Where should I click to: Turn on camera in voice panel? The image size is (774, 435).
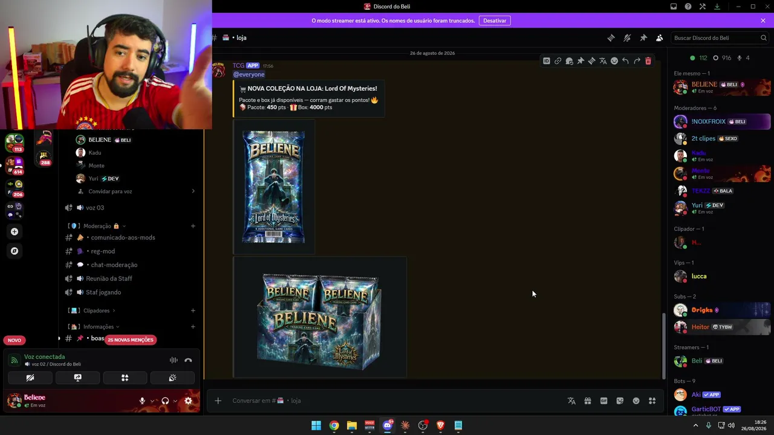point(30,378)
